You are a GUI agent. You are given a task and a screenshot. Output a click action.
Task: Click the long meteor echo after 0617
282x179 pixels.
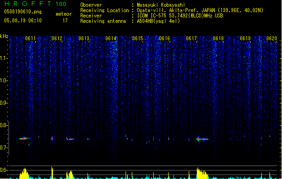[x=203, y=139]
